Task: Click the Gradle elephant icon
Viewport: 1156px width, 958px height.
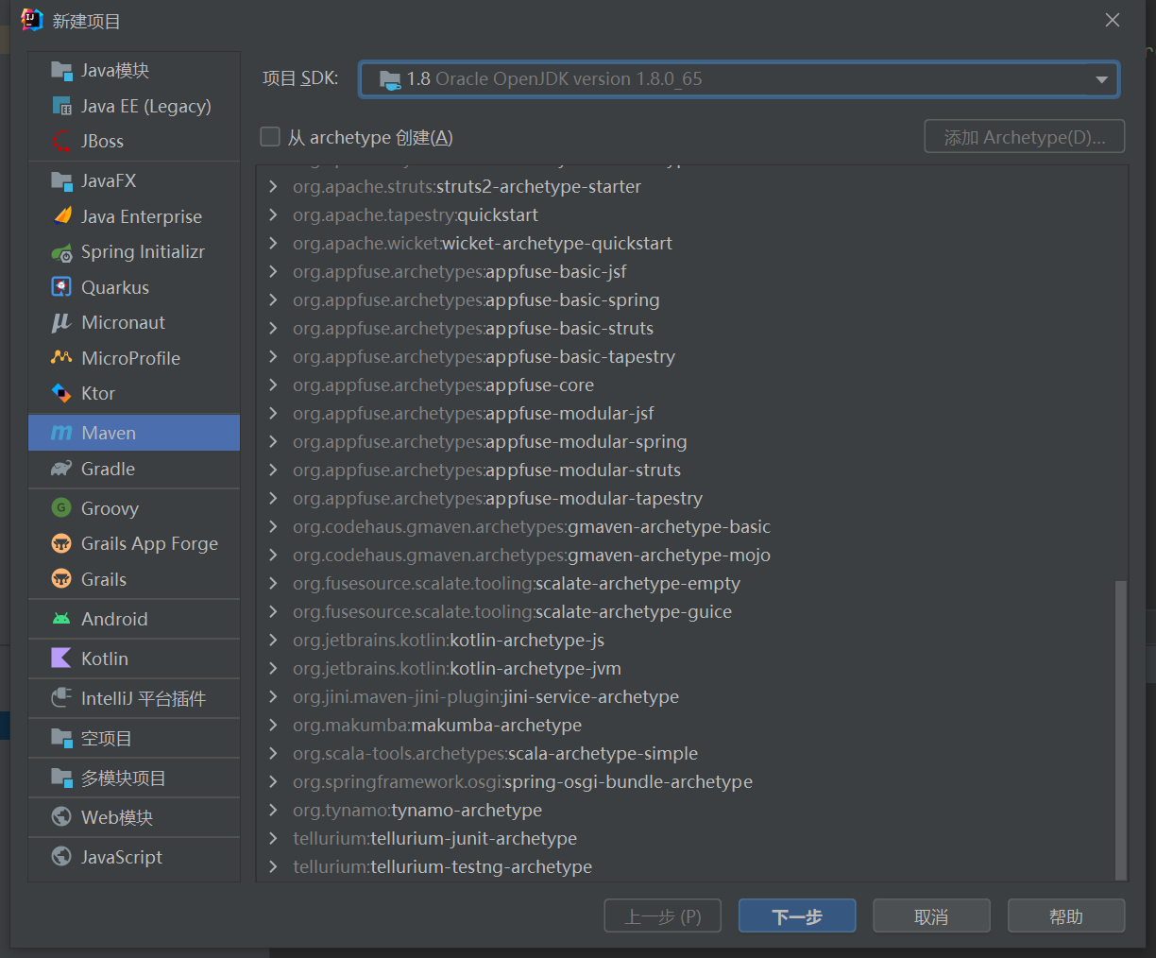Action: click(x=61, y=469)
